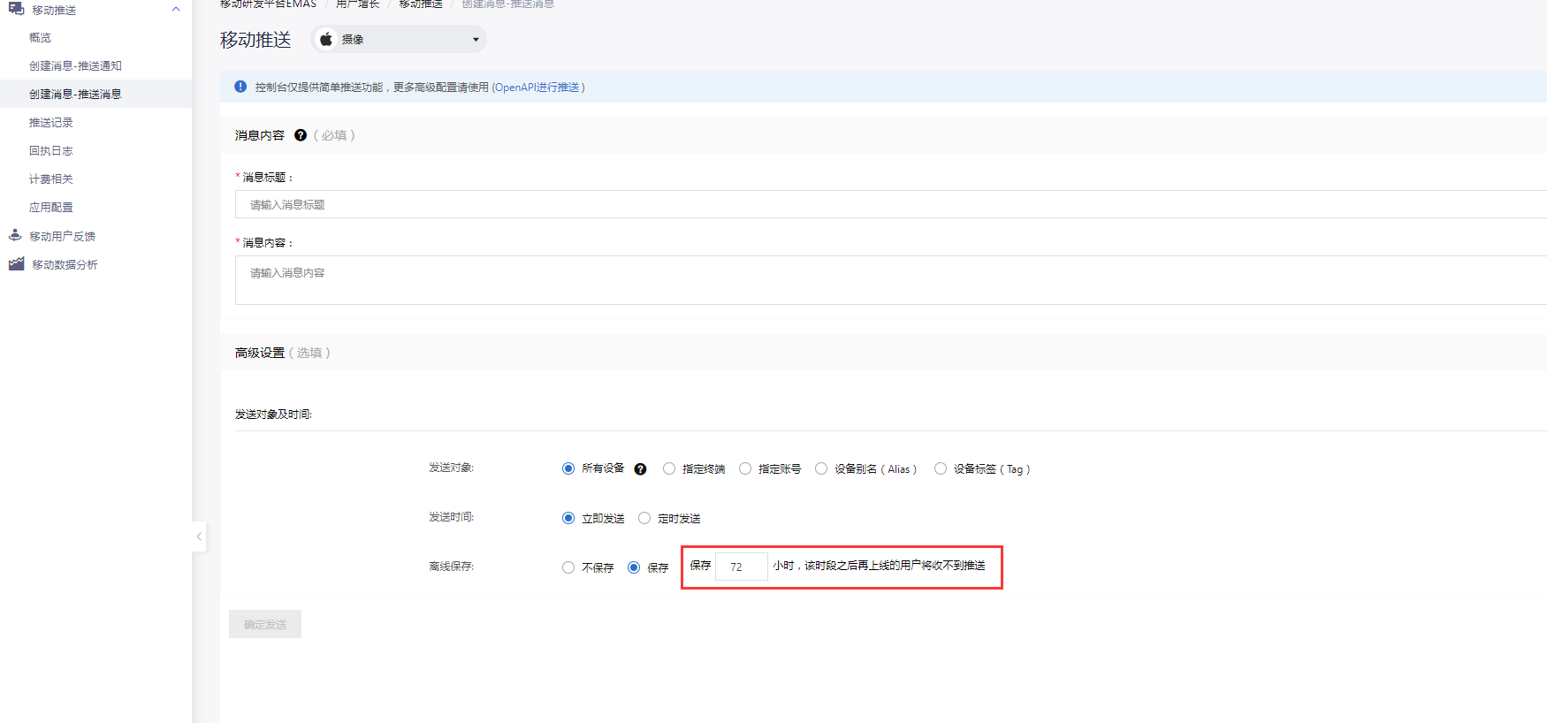Select 指定账号 radio button
The width and height of the screenshot is (1547, 723).
point(745,468)
